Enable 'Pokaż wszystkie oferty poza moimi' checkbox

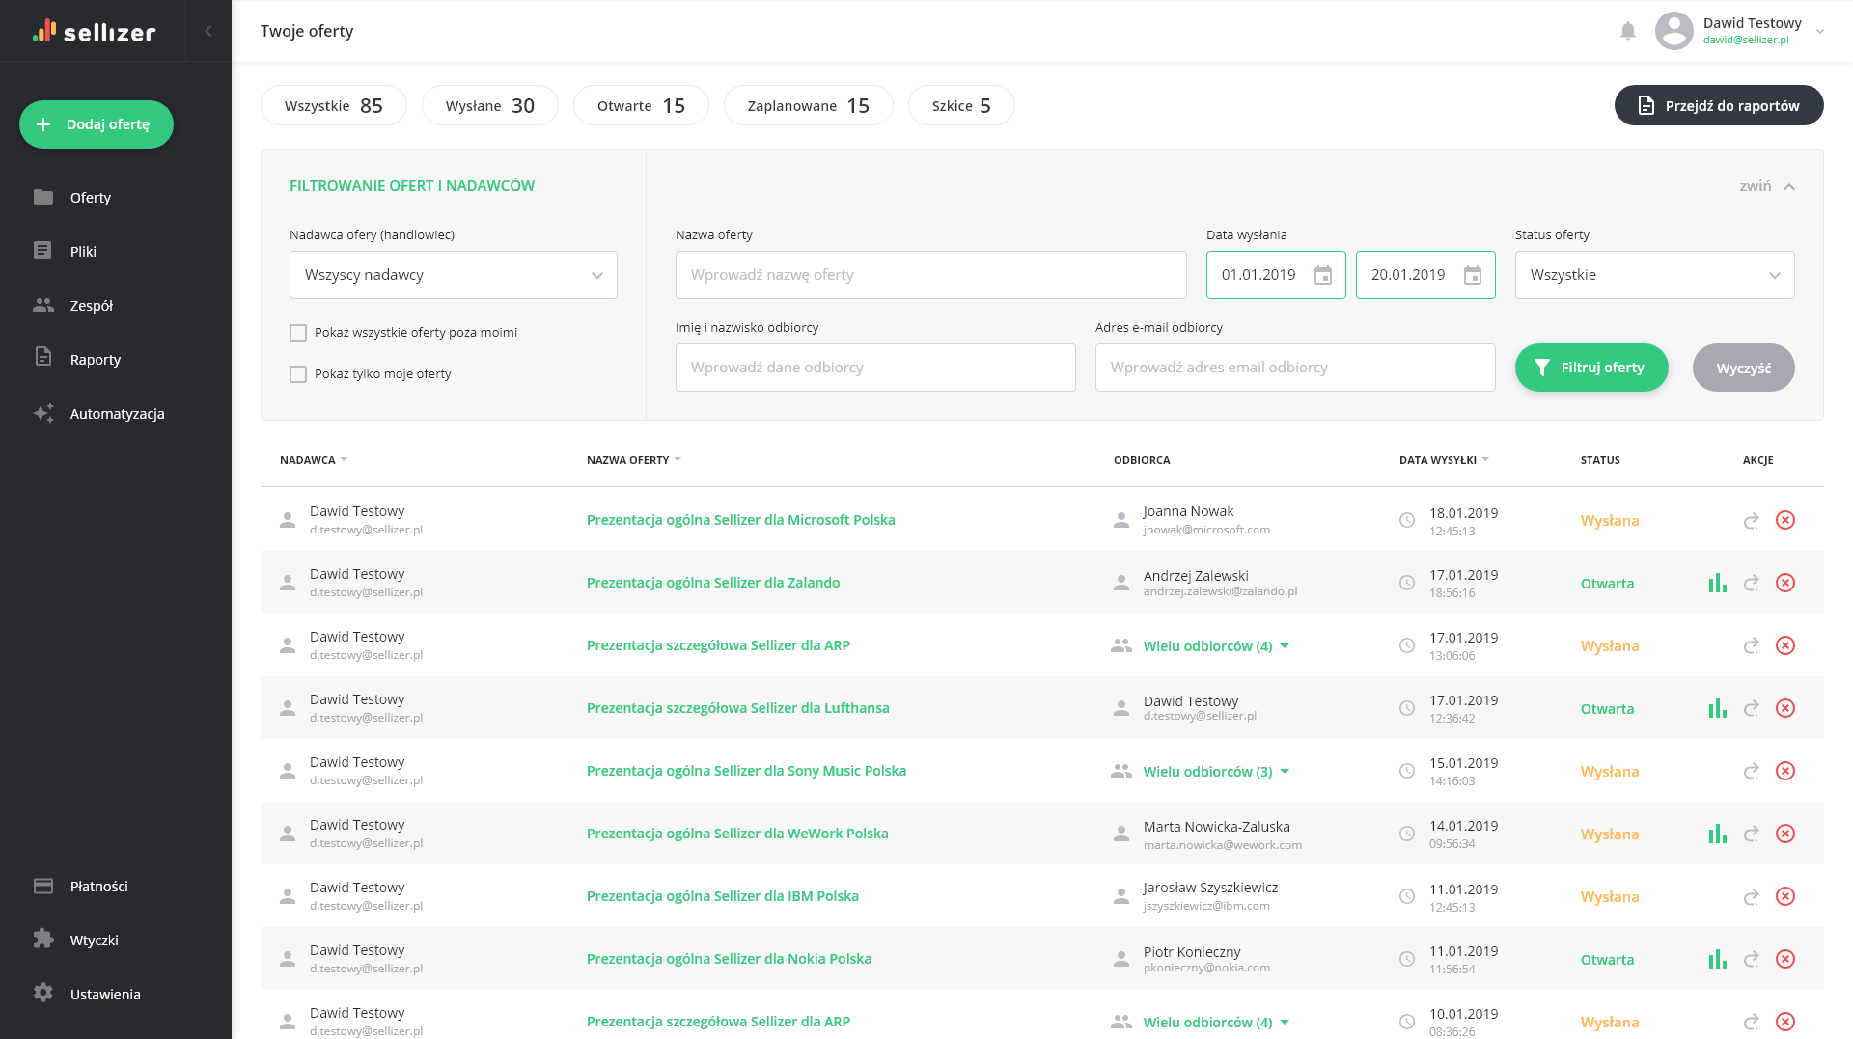298,333
